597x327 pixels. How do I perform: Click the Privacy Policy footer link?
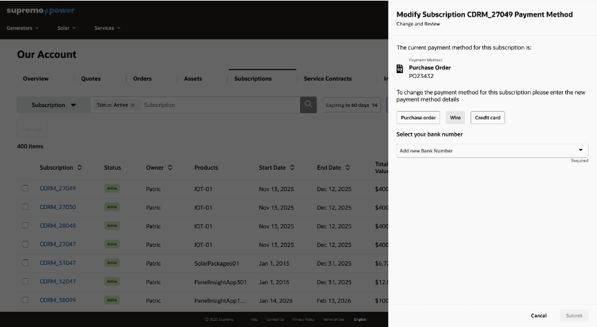(303, 319)
